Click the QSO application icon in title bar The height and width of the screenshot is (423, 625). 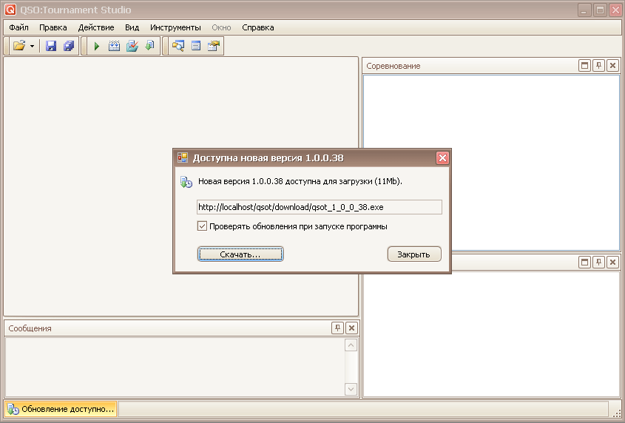10,10
